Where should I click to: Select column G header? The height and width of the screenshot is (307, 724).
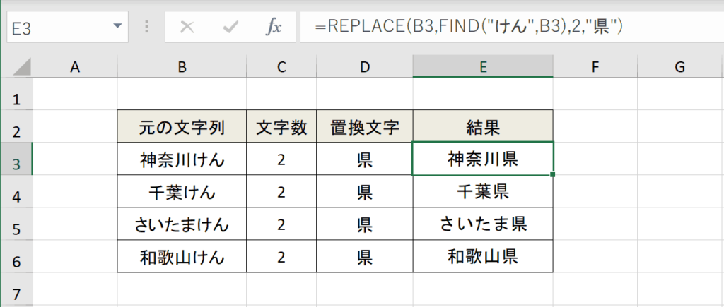click(x=679, y=67)
